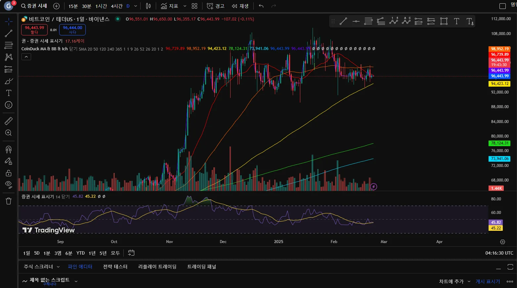Switch to the 전략 테스터 tab
Screen dimensions: 517x288
click(x=115, y=267)
